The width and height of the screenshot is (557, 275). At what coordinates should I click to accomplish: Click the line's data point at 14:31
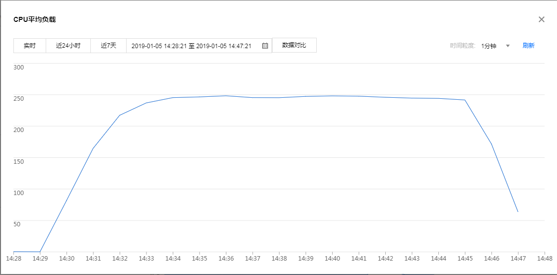[93, 148]
